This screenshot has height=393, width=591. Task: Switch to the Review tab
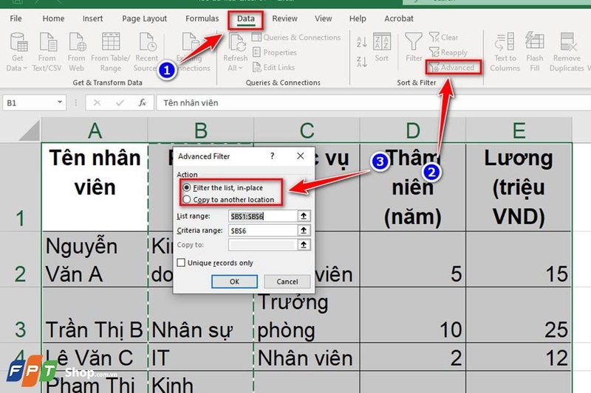point(284,18)
